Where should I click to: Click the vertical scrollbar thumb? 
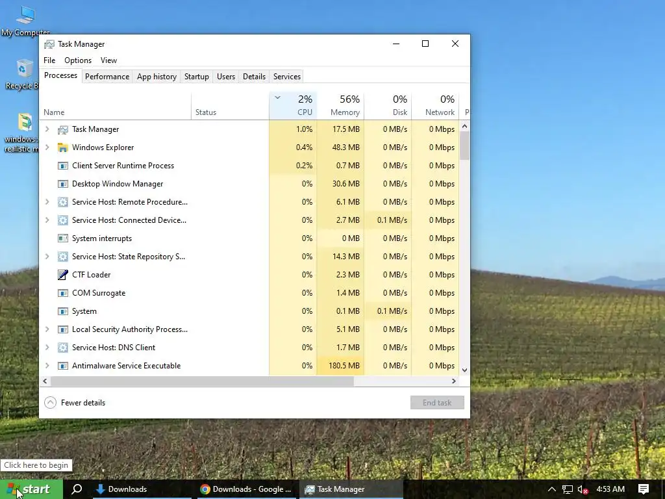point(464,146)
